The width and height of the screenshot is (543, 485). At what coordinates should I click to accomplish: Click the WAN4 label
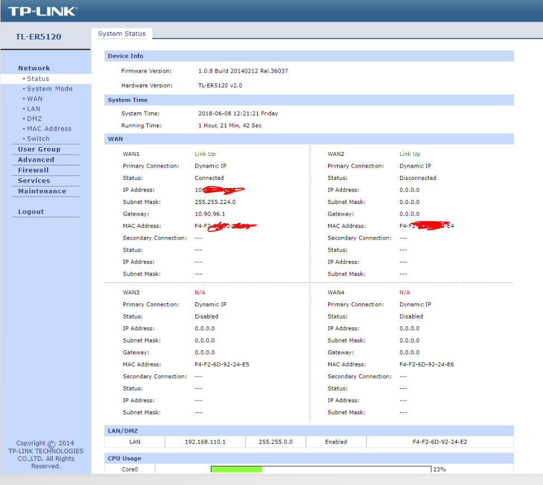tap(336, 293)
